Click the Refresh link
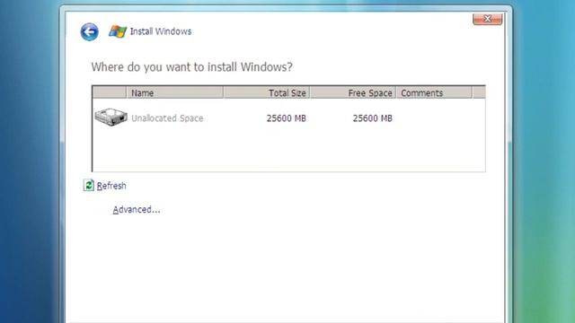This screenshot has height=323, width=575. click(111, 186)
